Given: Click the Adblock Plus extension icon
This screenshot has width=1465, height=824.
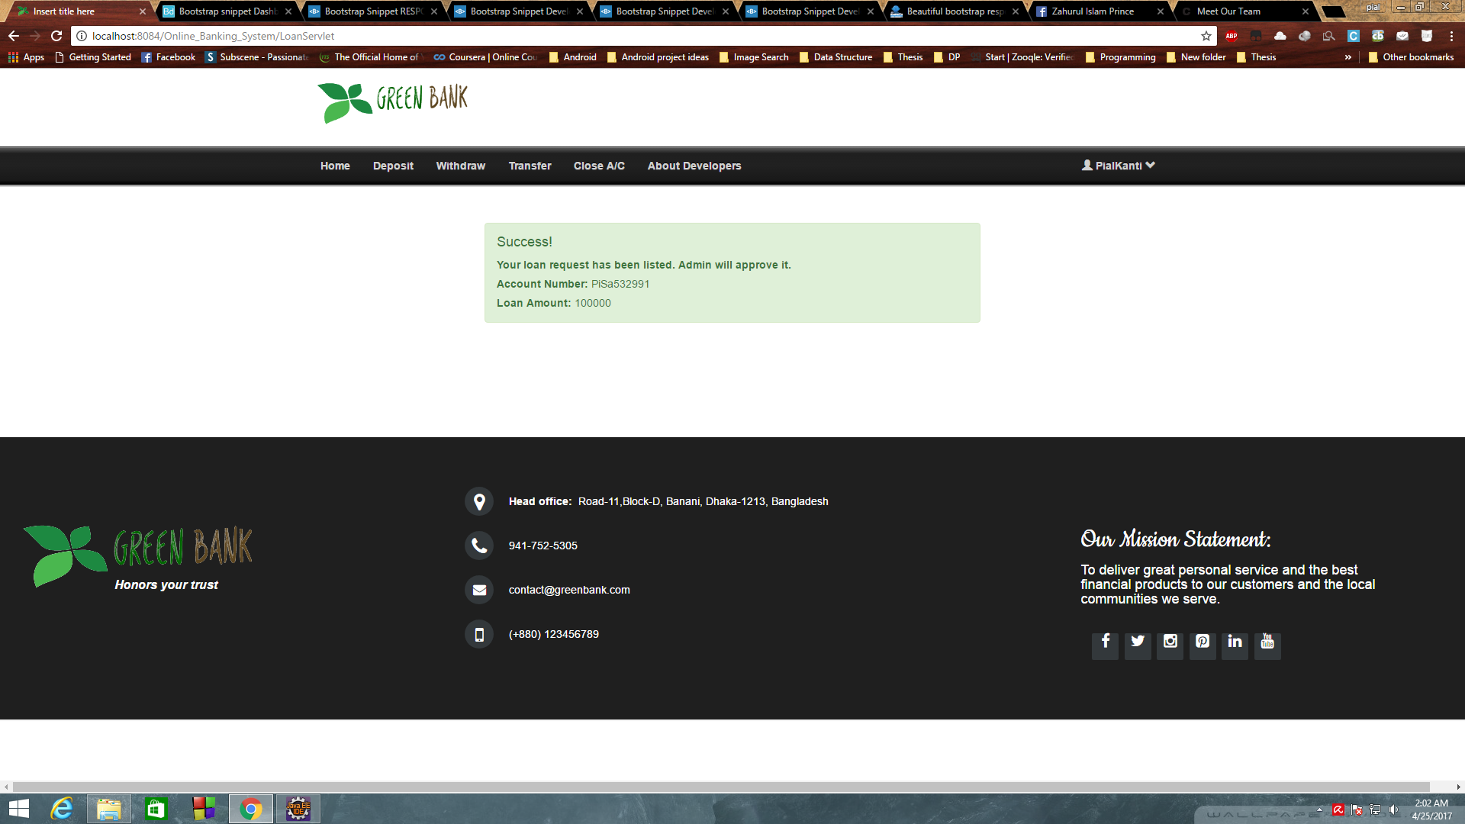Looking at the screenshot, I should pos(1232,36).
